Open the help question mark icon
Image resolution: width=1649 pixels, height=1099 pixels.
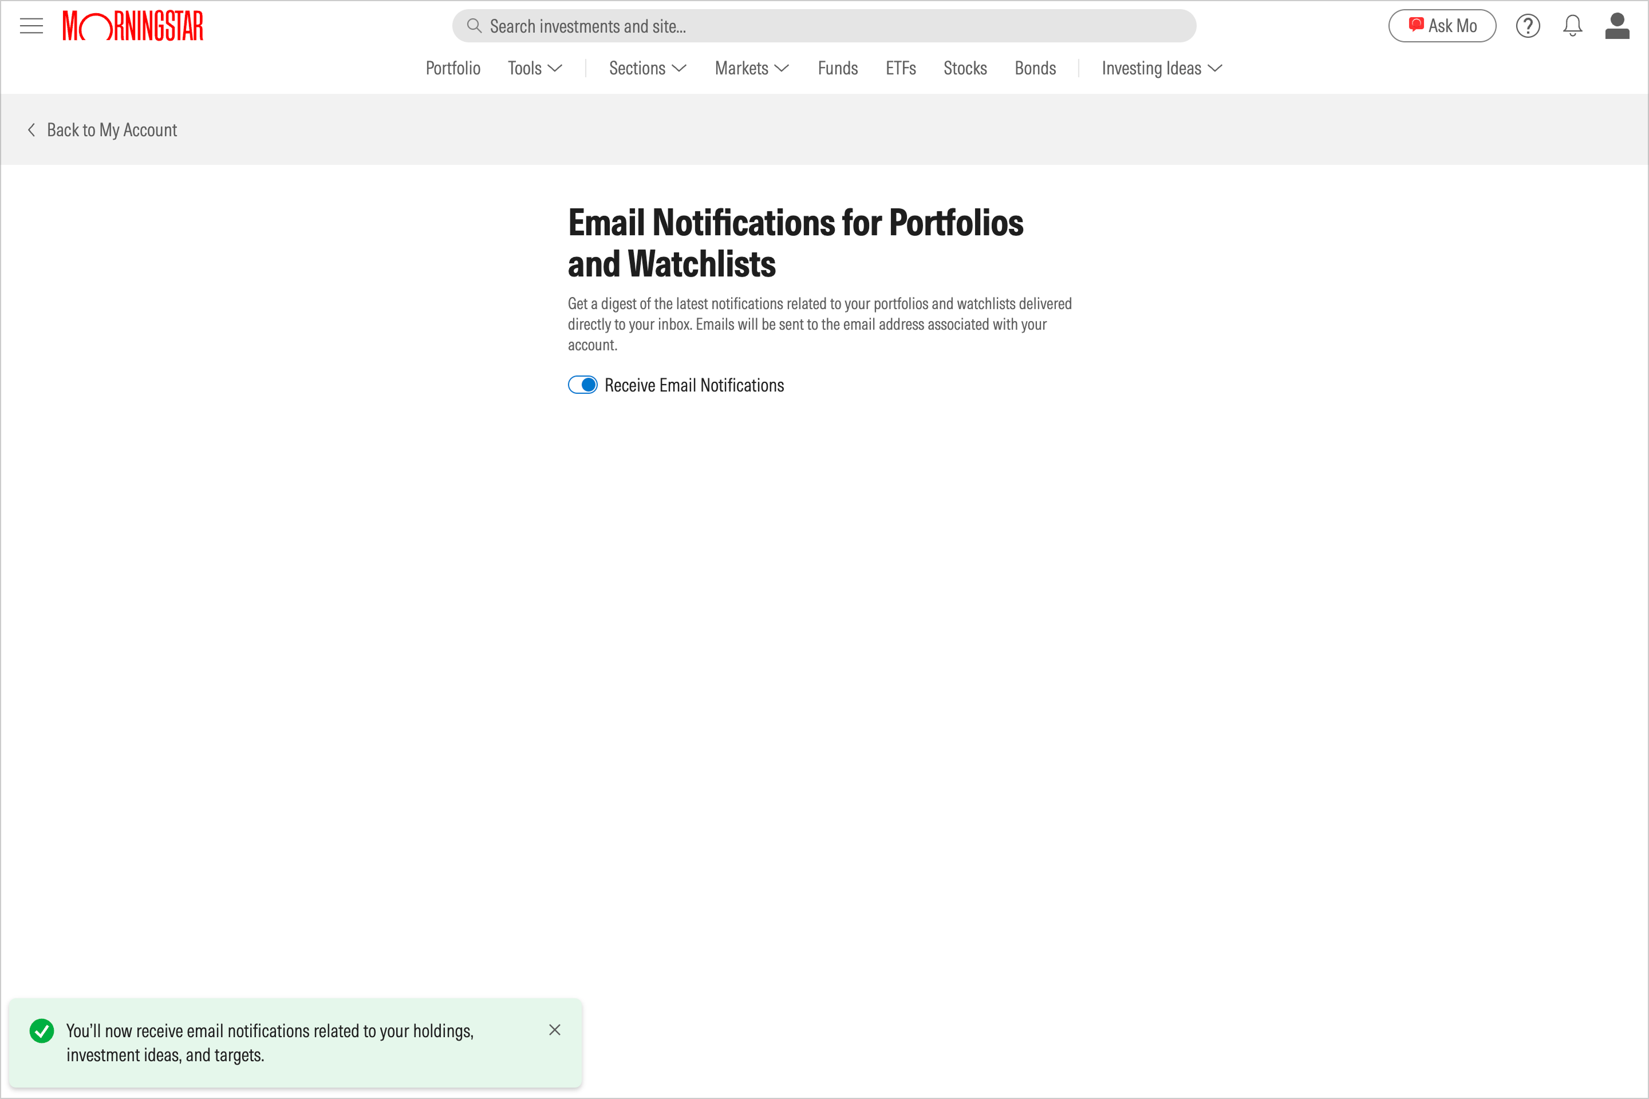point(1528,26)
